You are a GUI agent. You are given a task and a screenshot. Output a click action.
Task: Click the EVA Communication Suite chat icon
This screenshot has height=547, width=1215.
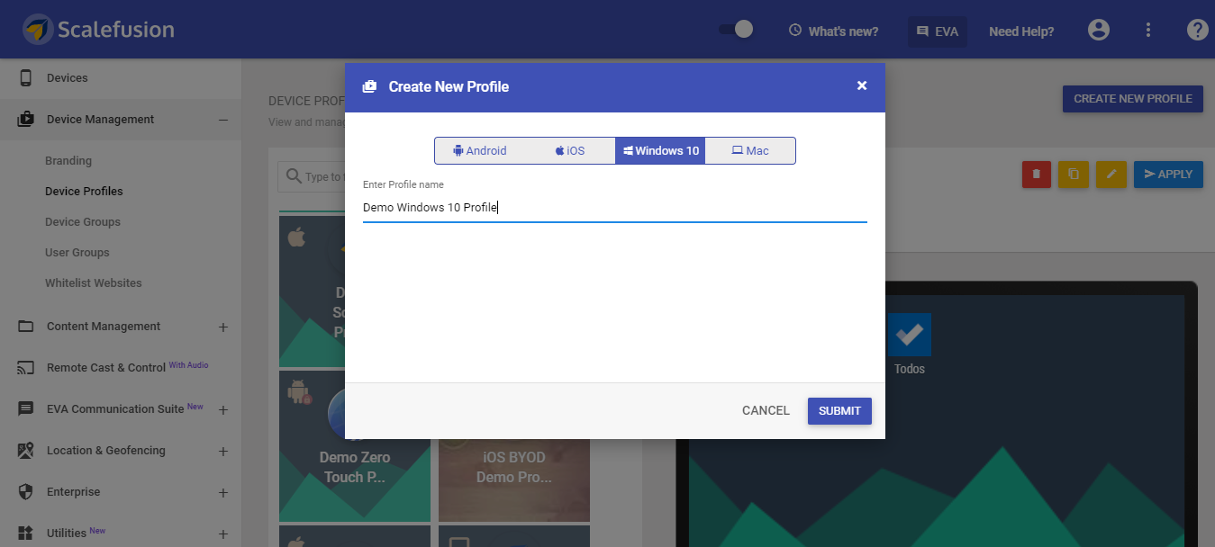click(x=26, y=409)
